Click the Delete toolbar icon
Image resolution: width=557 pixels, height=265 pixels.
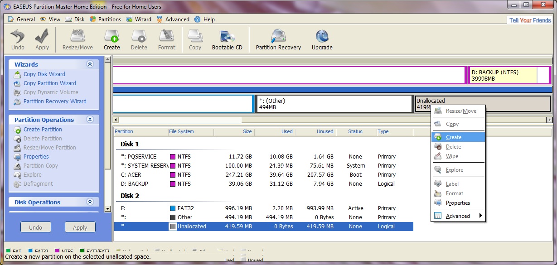(139, 39)
